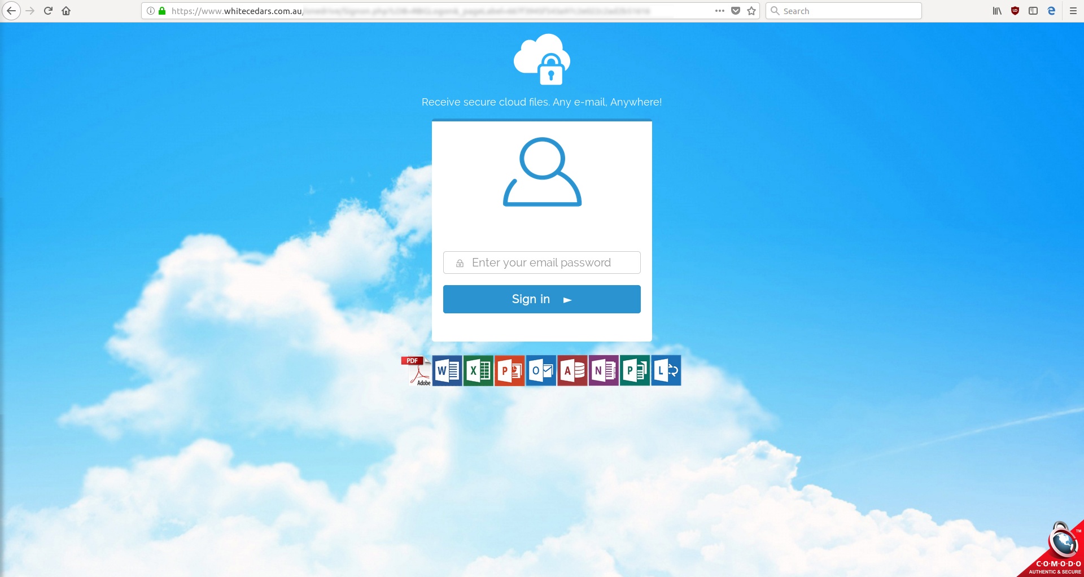1084x577 pixels.
Task: Click the Lync icon
Action: pyautogui.click(x=666, y=371)
